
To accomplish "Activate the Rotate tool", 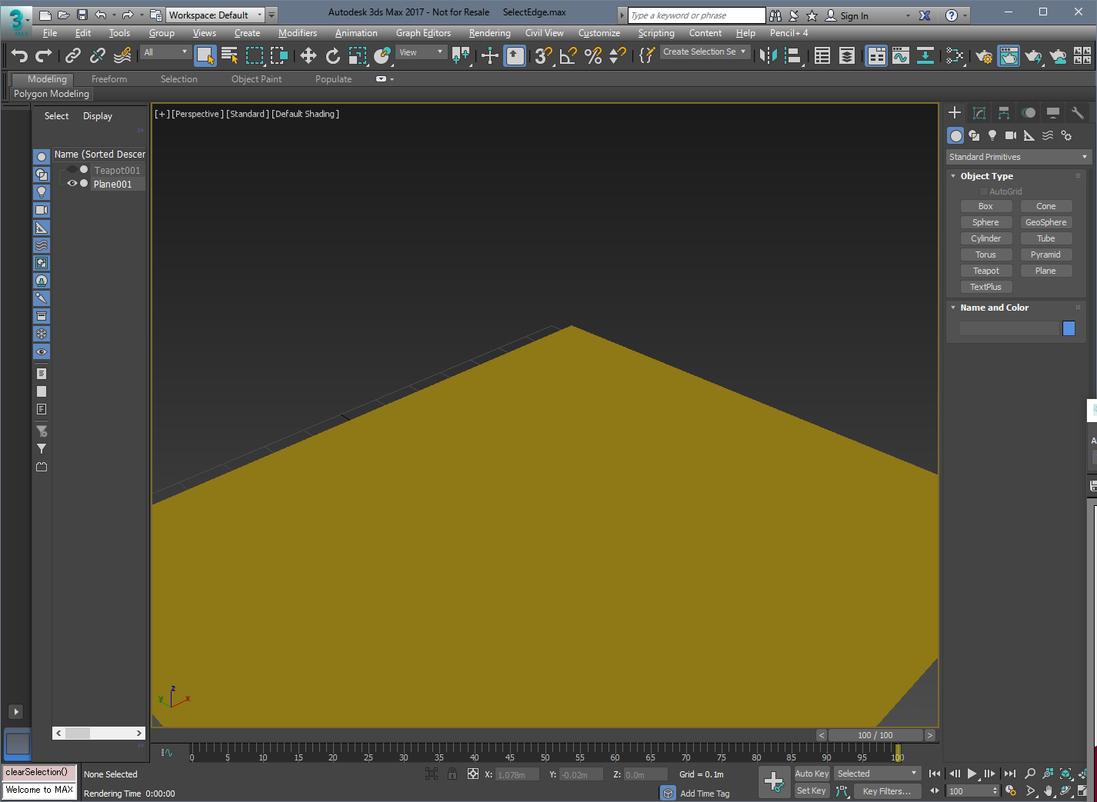I will [x=332, y=55].
